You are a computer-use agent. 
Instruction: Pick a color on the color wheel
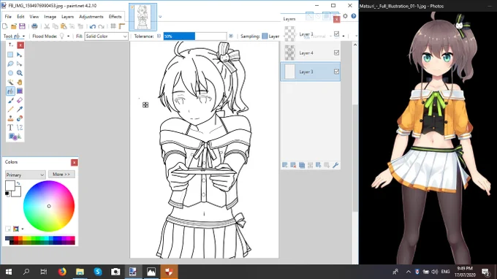coord(49,206)
